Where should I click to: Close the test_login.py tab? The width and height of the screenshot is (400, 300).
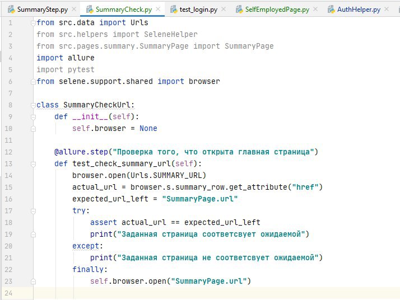(x=224, y=10)
